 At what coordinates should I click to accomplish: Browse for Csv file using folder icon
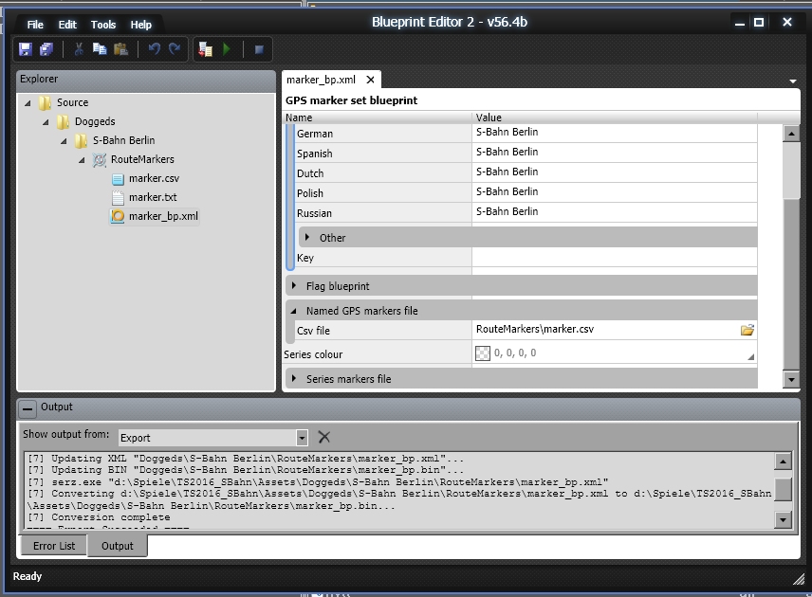coord(747,330)
